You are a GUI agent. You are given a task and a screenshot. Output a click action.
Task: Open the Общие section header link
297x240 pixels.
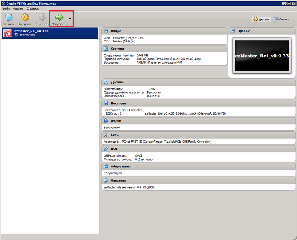pos(116,31)
